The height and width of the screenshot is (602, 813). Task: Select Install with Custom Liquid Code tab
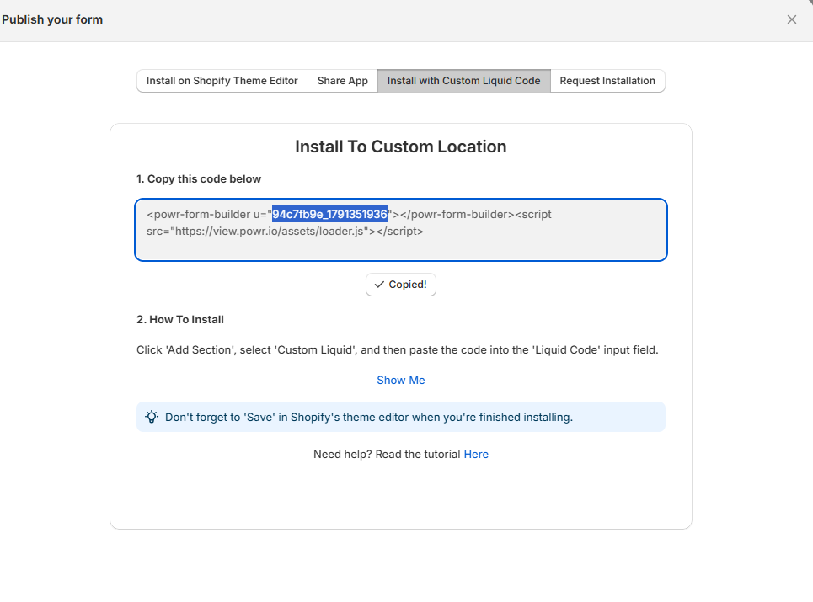(464, 81)
